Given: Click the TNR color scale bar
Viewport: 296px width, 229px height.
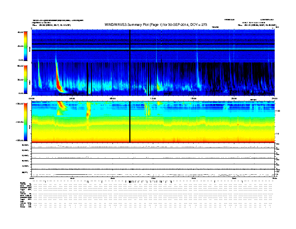Looking at the screenshot, I should click(25, 122).
